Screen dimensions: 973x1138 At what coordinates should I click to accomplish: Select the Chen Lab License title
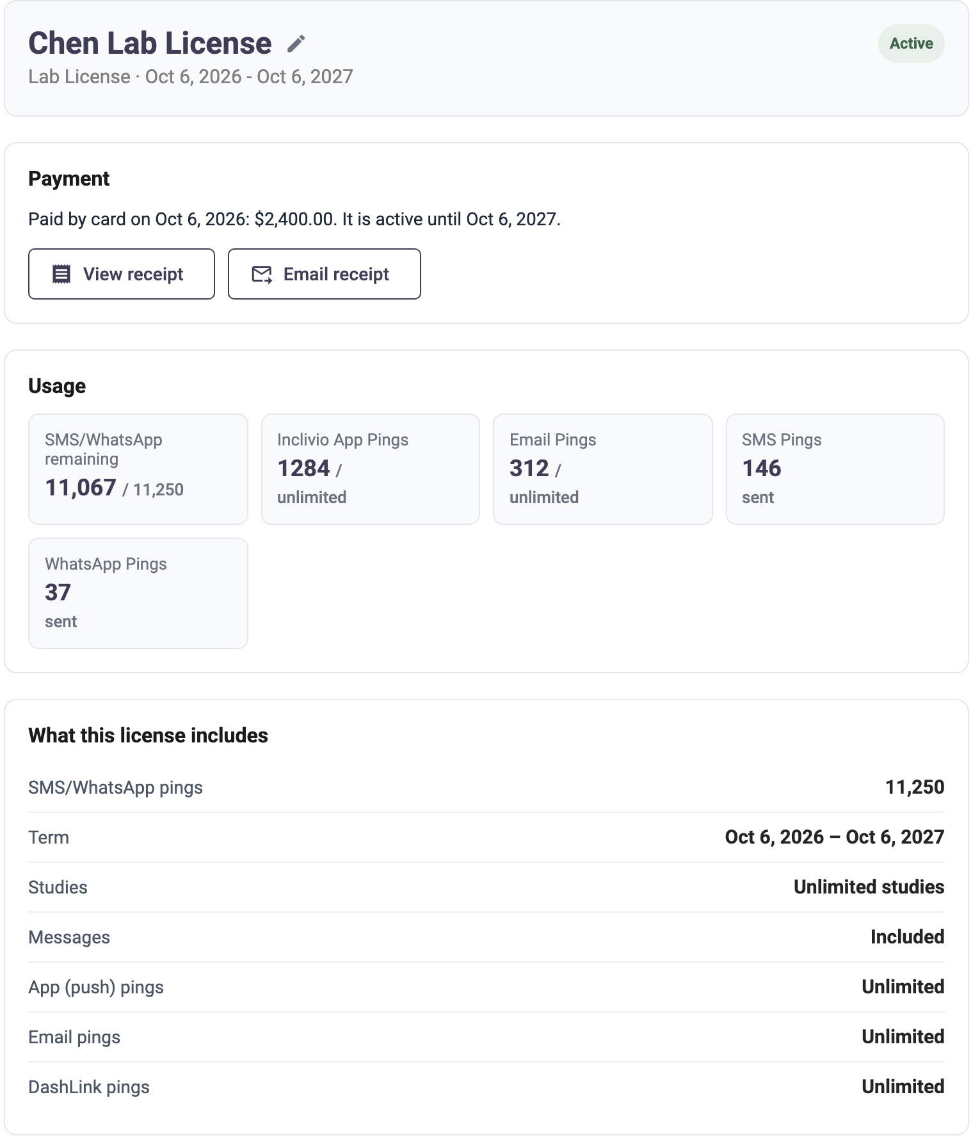150,44
